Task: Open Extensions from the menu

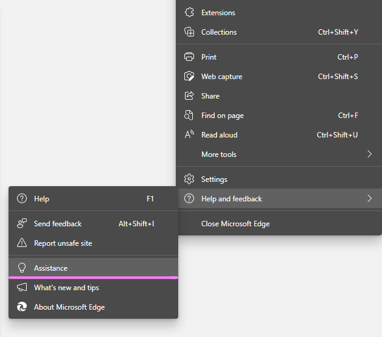Action: pos(279,13)
